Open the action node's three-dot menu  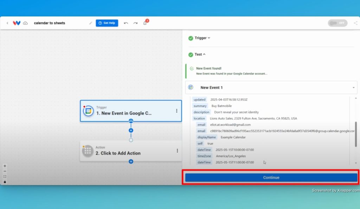[x=177, y=151]
